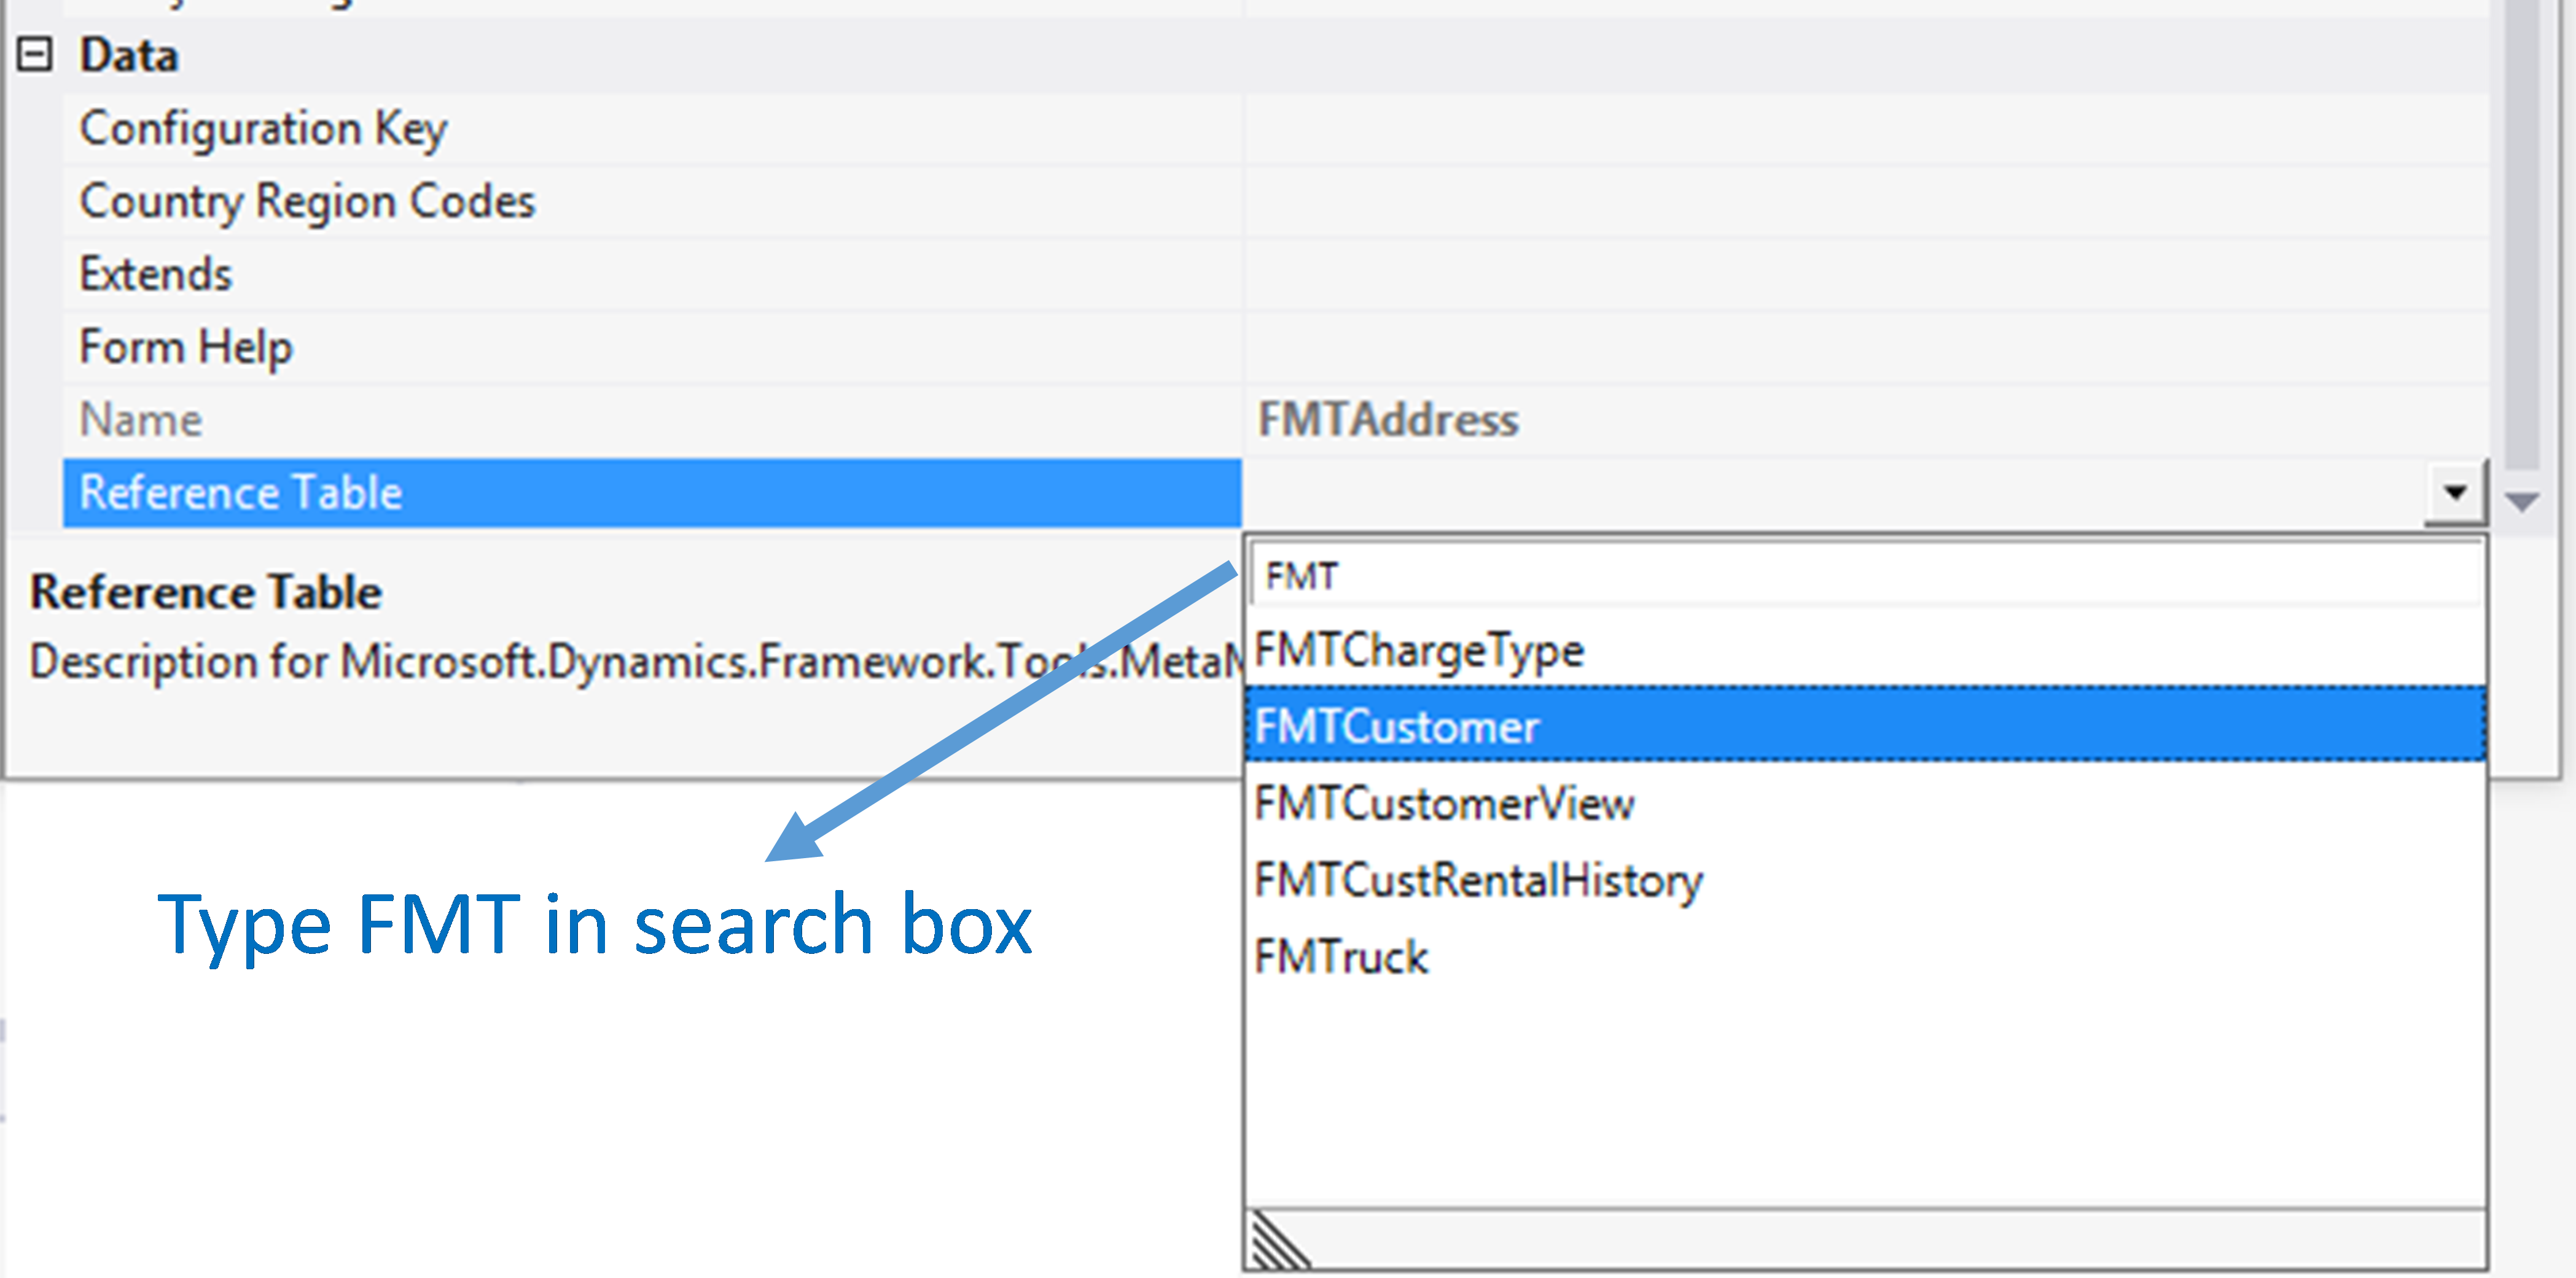This screenshot has width=2576, height=1278.
Task: Click the FMTAddress name value
Action: point(1388,420)
